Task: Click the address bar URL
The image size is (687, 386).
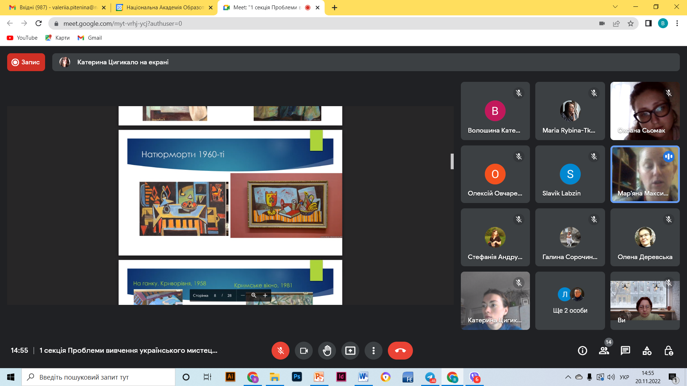Action: (x=123, y=24)
